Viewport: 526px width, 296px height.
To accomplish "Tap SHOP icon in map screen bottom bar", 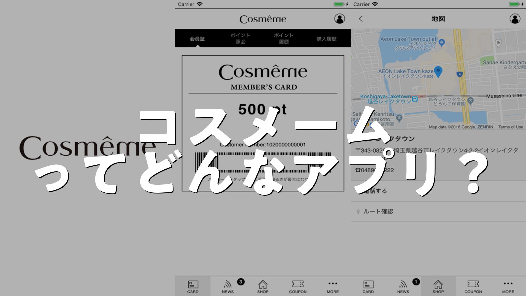I will (x=438, y=287).
